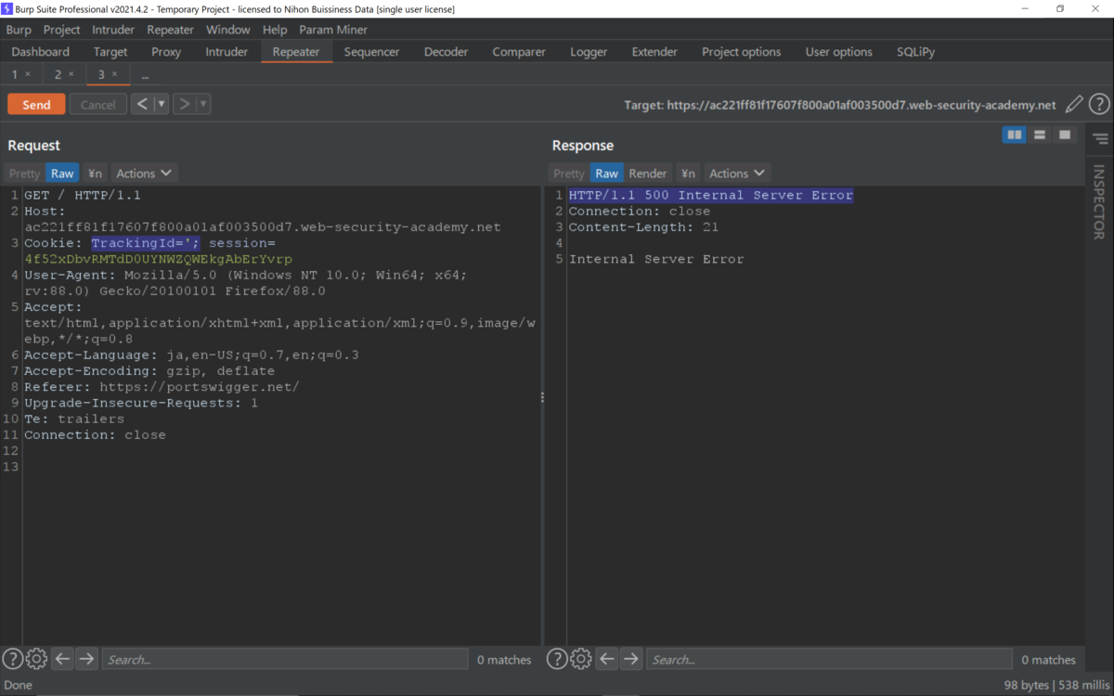The width and height of the screenshot is (1114, 696).
Task: Open request Actions dropdown
Action: coord(144,174)
